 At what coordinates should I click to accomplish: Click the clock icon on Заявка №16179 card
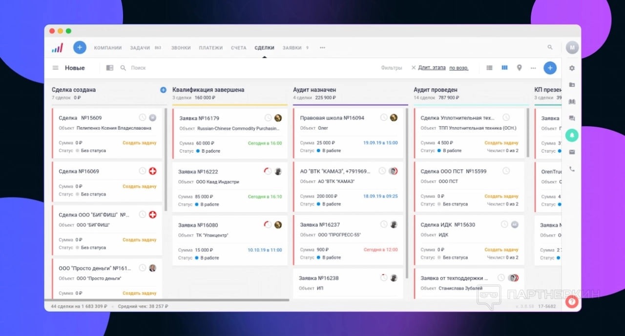[x=268, y=118]
